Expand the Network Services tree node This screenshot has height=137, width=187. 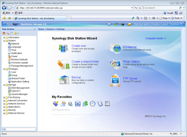[x=4, y=104]
